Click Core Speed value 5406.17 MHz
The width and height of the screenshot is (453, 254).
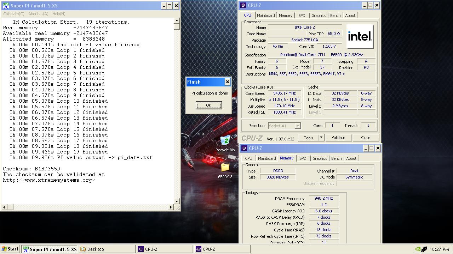(x=284, y=93)
